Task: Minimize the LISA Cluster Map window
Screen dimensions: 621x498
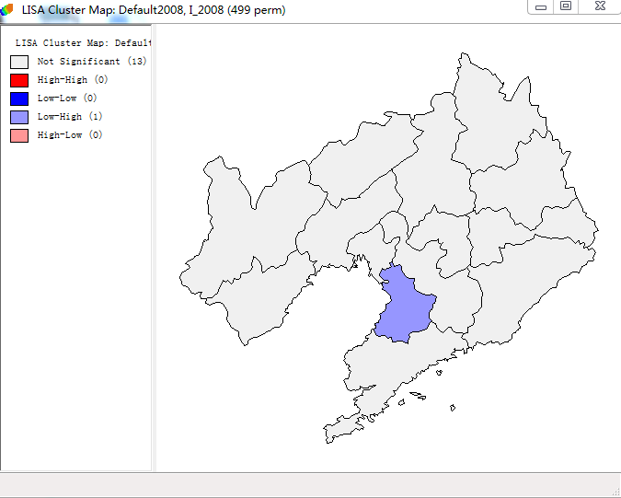Action: pos(541,6)
